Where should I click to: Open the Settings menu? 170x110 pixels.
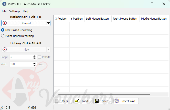(15, 11)
